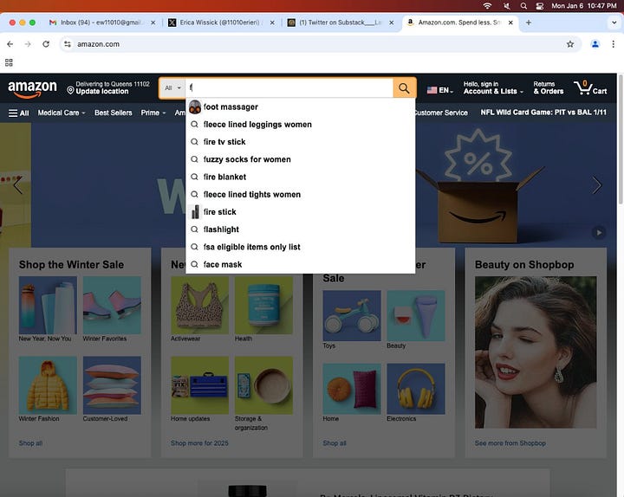Open a new browser tab
The height and width of the screenshot is (497, 624).
coord(529,23)
